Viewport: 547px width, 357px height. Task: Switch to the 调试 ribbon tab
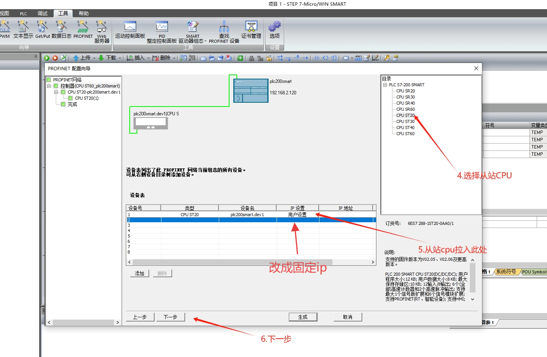pos(42,13)
